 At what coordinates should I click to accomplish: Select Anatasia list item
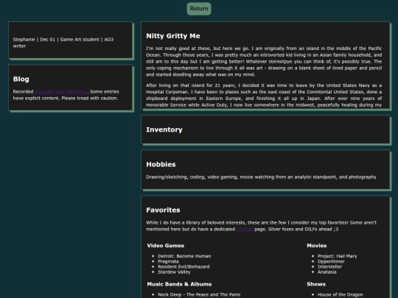click(327, 272)
